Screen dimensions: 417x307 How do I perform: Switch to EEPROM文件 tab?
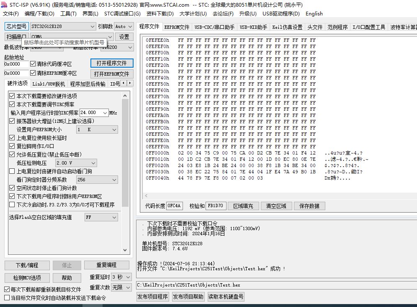point(177,27)
